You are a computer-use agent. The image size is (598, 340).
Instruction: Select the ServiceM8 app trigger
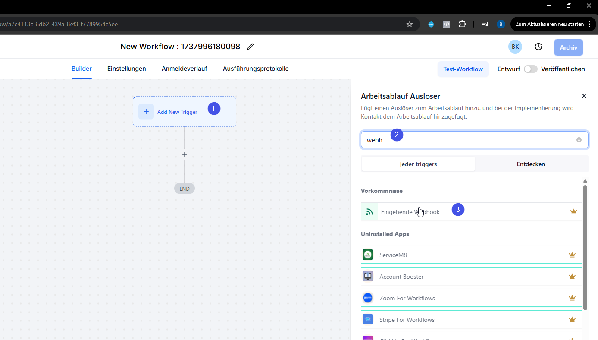pyautogui.click(x=471, y=255)
